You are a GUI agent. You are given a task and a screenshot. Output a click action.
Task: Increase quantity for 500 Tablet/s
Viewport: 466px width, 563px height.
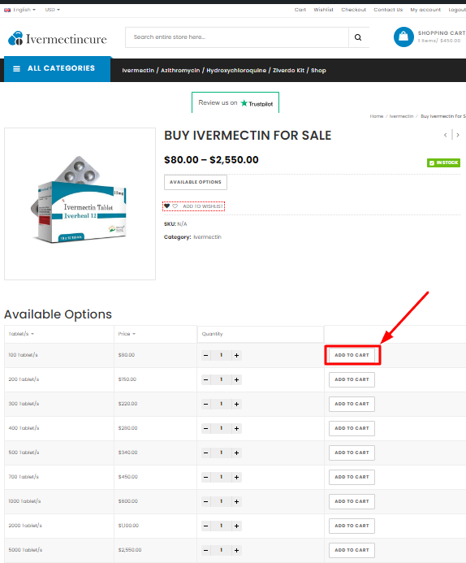pyautogui.click(x=237, y=453)
